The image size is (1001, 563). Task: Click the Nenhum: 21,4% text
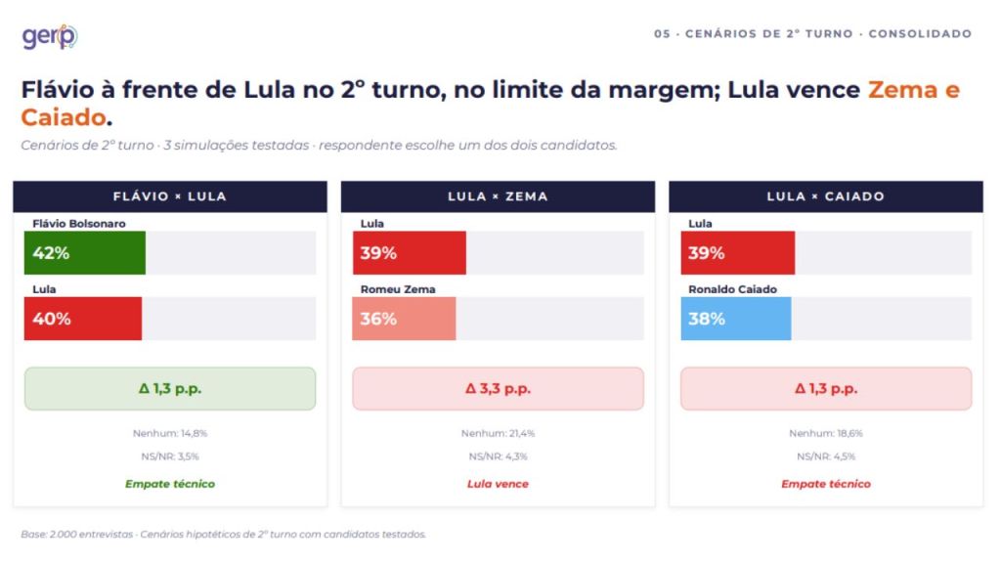pos(498,433)
